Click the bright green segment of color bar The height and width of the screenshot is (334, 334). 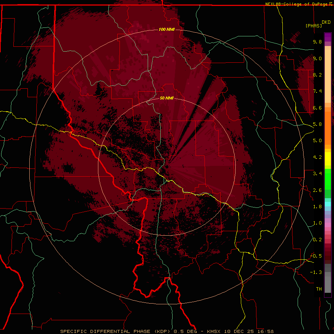click(x=328, y=179)
